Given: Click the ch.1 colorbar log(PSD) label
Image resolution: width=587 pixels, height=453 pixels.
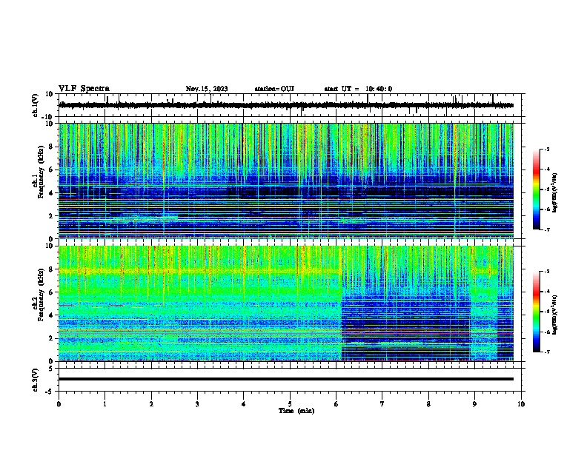Looking at the screenshot, I should (554, 192).
